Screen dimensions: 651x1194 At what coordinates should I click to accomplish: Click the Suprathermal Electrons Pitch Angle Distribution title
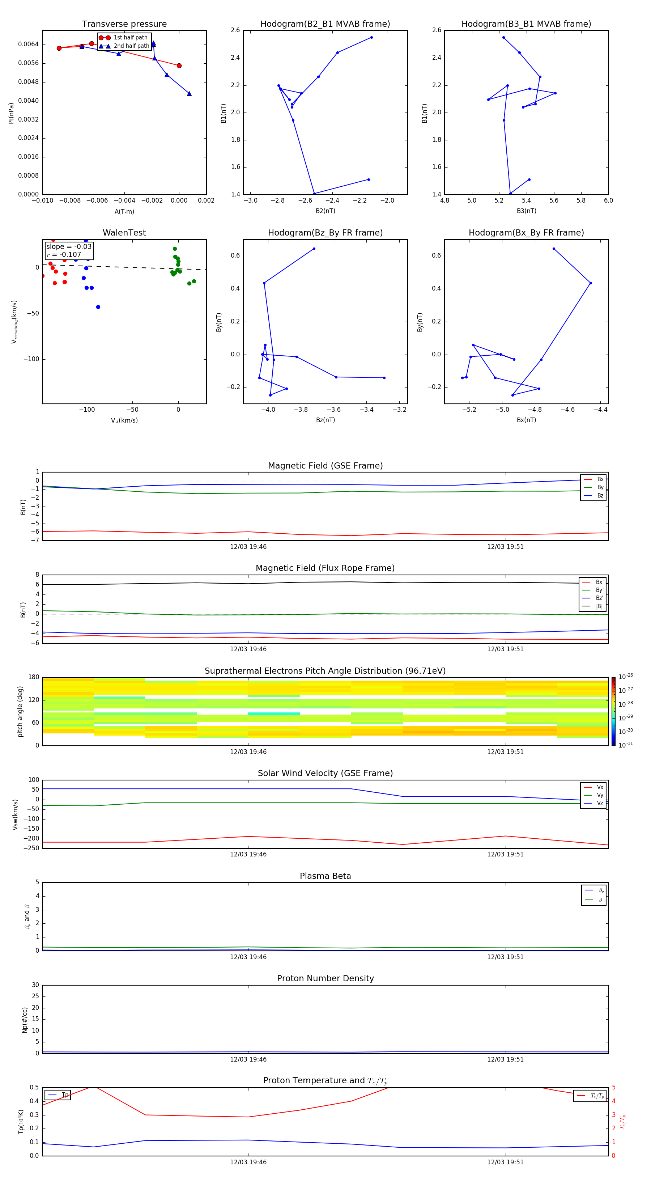[325, 671]
